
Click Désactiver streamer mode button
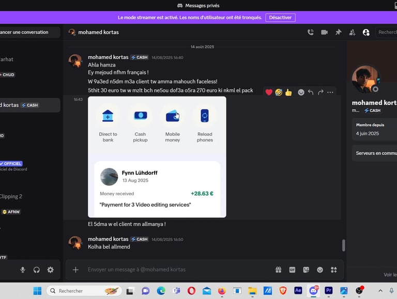coord(280,18)
